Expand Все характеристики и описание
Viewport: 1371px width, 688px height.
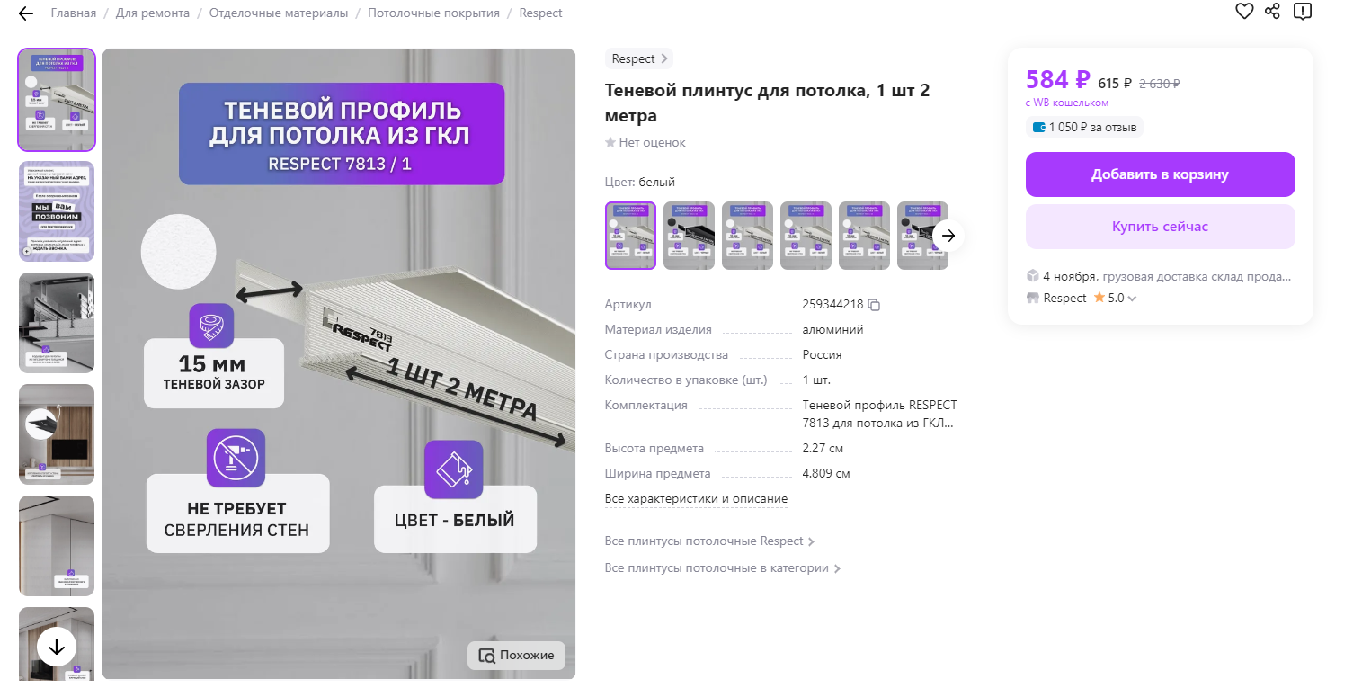(696, 498)
